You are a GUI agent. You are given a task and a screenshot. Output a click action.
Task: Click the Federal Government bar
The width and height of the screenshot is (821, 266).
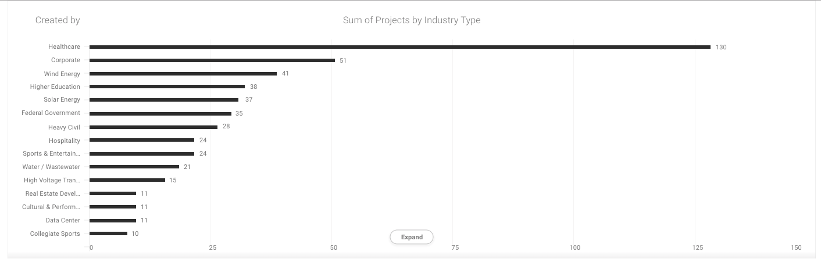click(160, 114)
